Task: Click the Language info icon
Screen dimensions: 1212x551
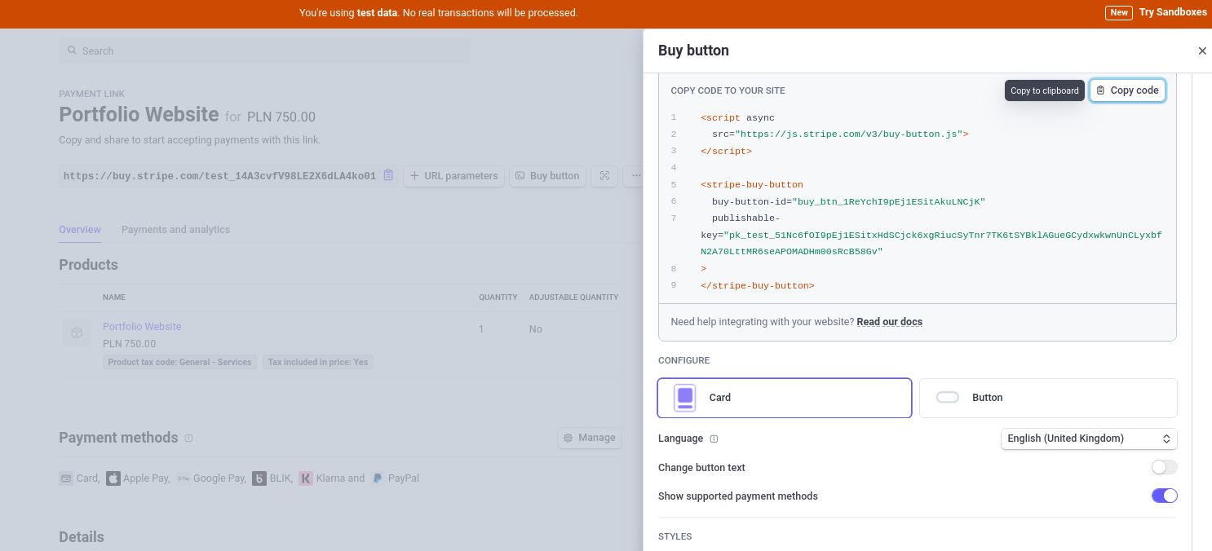Action: [x=714, y=439]
